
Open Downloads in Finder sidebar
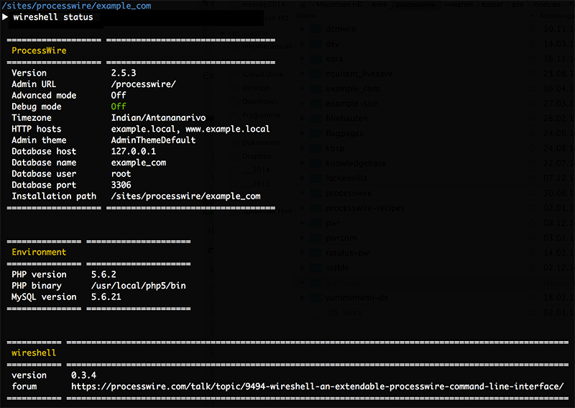pyautogui.click(x=260, y=101)
